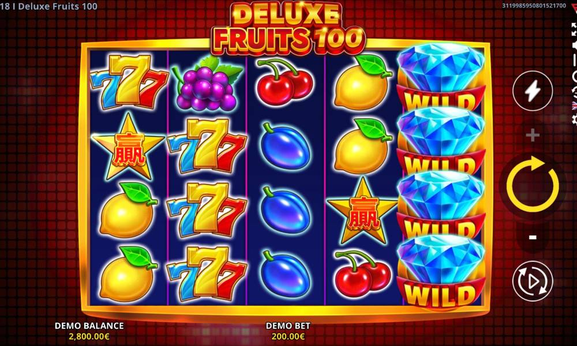Enable turbo mode with the lightning icon
Image resolution: width=577 pixels, height=346 pixels.
(533, 91)
